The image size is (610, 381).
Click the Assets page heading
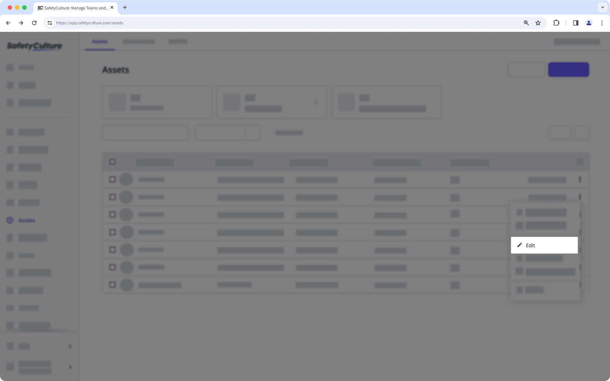tap(115, 70)
